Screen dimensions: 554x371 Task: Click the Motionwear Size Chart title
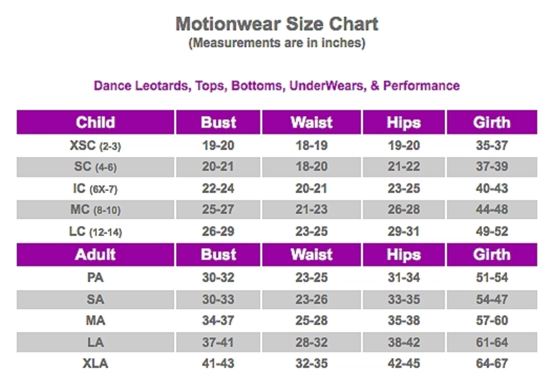click(x=276, y=24)
